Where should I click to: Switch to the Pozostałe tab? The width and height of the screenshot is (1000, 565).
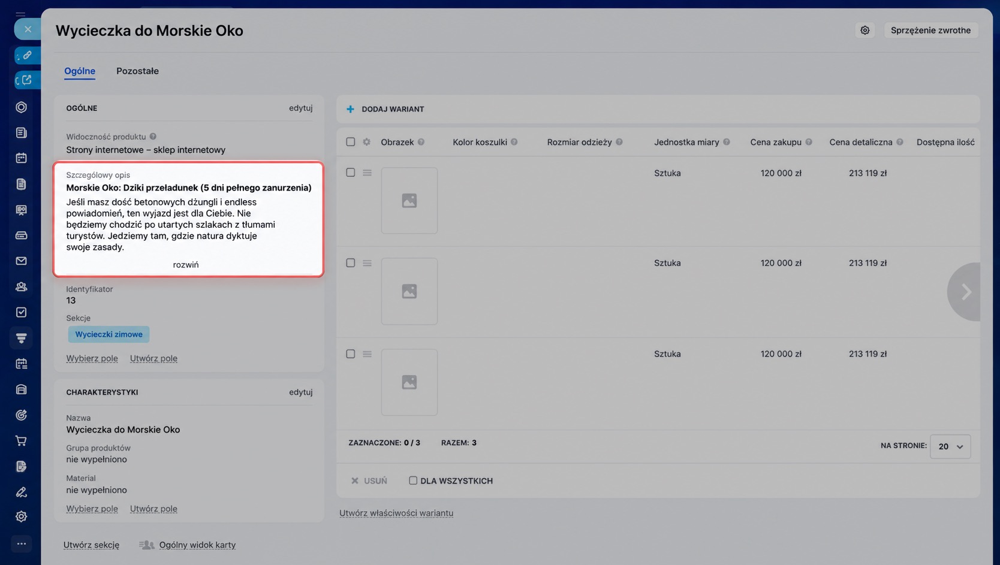click(x=137, y=71)
